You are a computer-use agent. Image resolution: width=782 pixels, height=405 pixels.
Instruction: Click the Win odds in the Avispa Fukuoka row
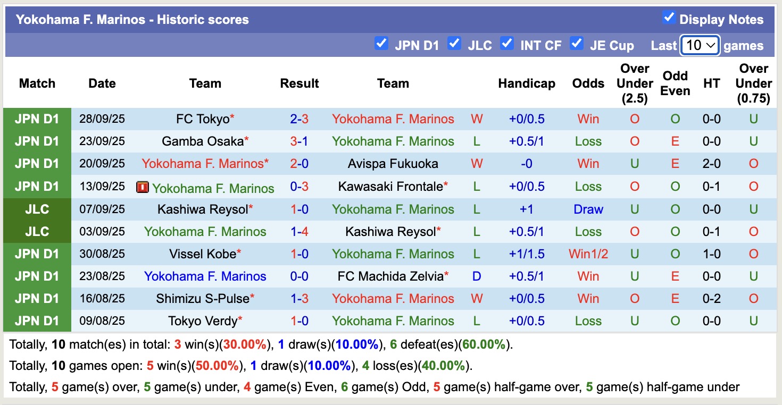(588, 164)
